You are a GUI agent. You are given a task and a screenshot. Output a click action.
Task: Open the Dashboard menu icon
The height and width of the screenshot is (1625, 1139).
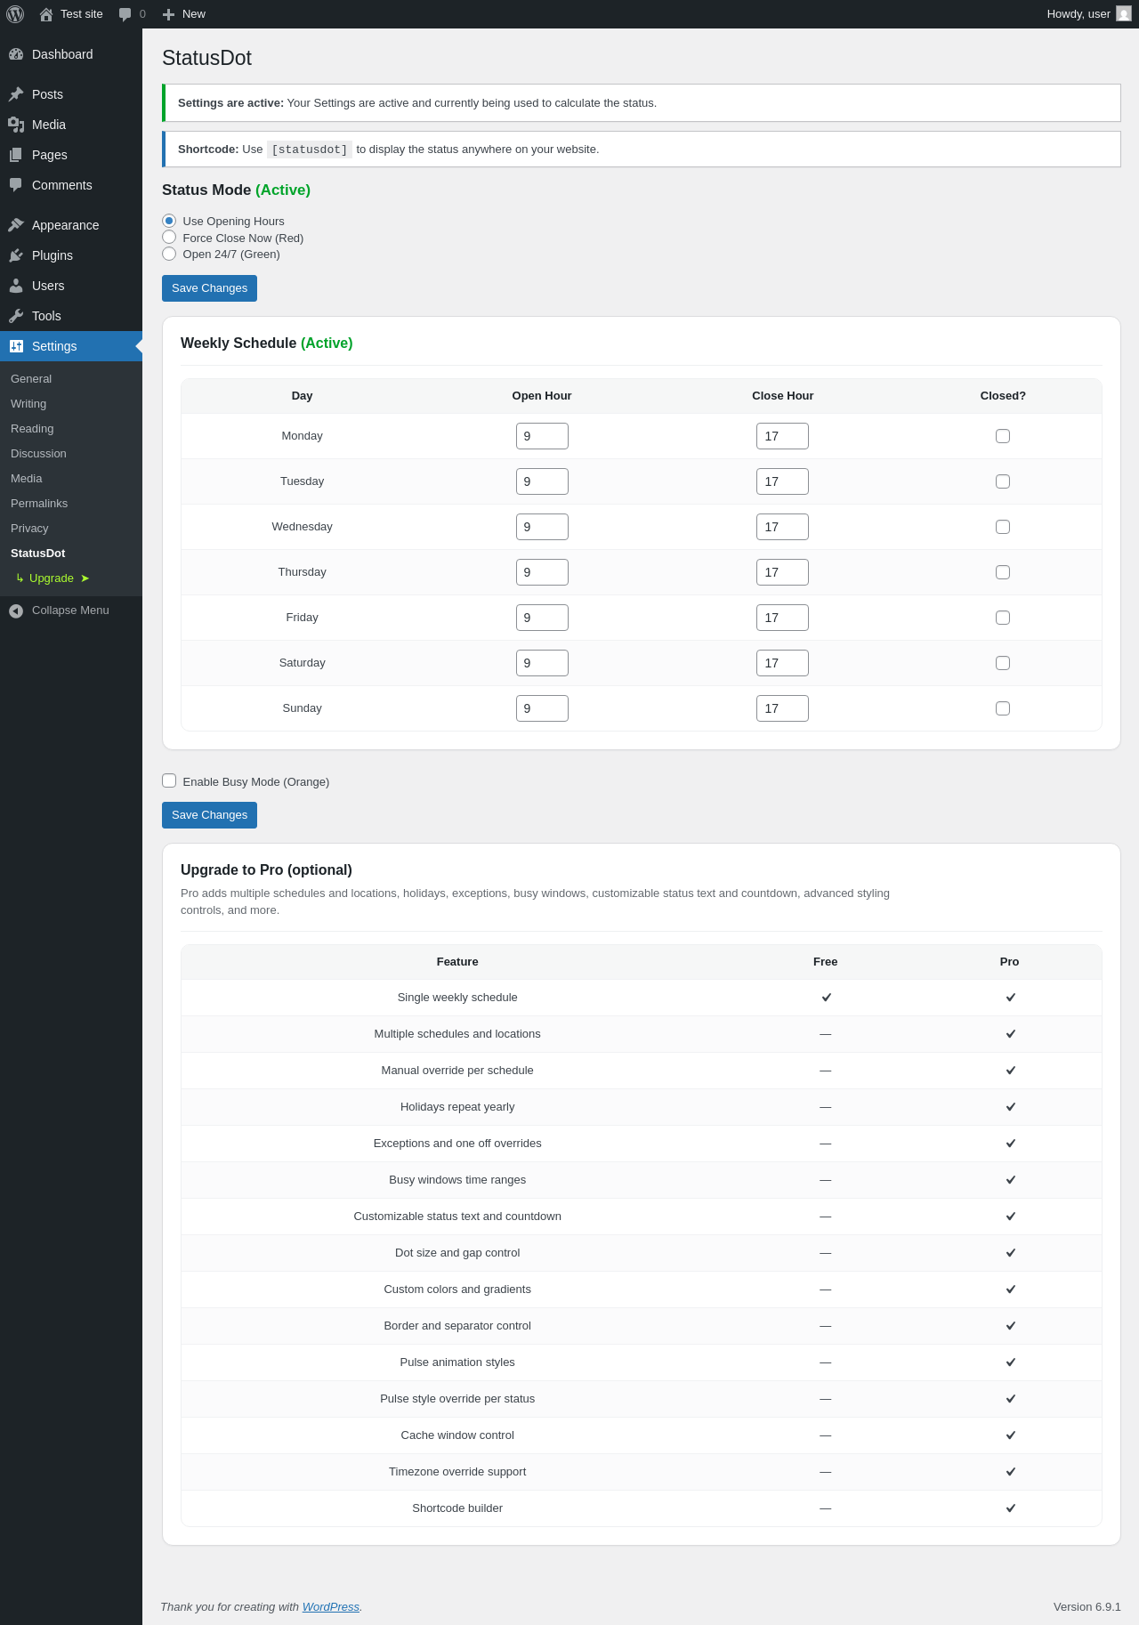[x=16, y=54]
